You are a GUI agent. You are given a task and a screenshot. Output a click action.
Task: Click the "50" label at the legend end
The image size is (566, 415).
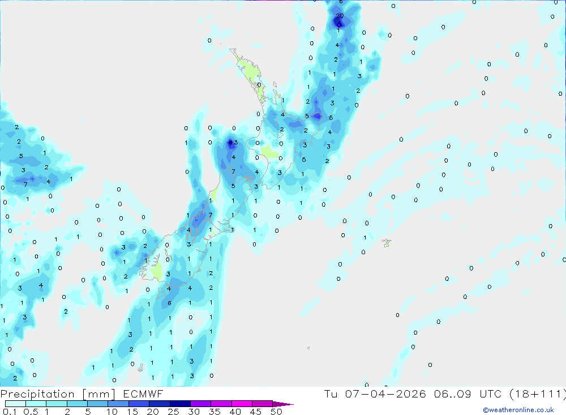277,412
